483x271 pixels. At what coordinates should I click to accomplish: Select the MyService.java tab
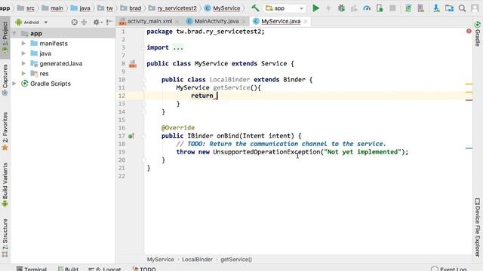click(x=281, y=21)
